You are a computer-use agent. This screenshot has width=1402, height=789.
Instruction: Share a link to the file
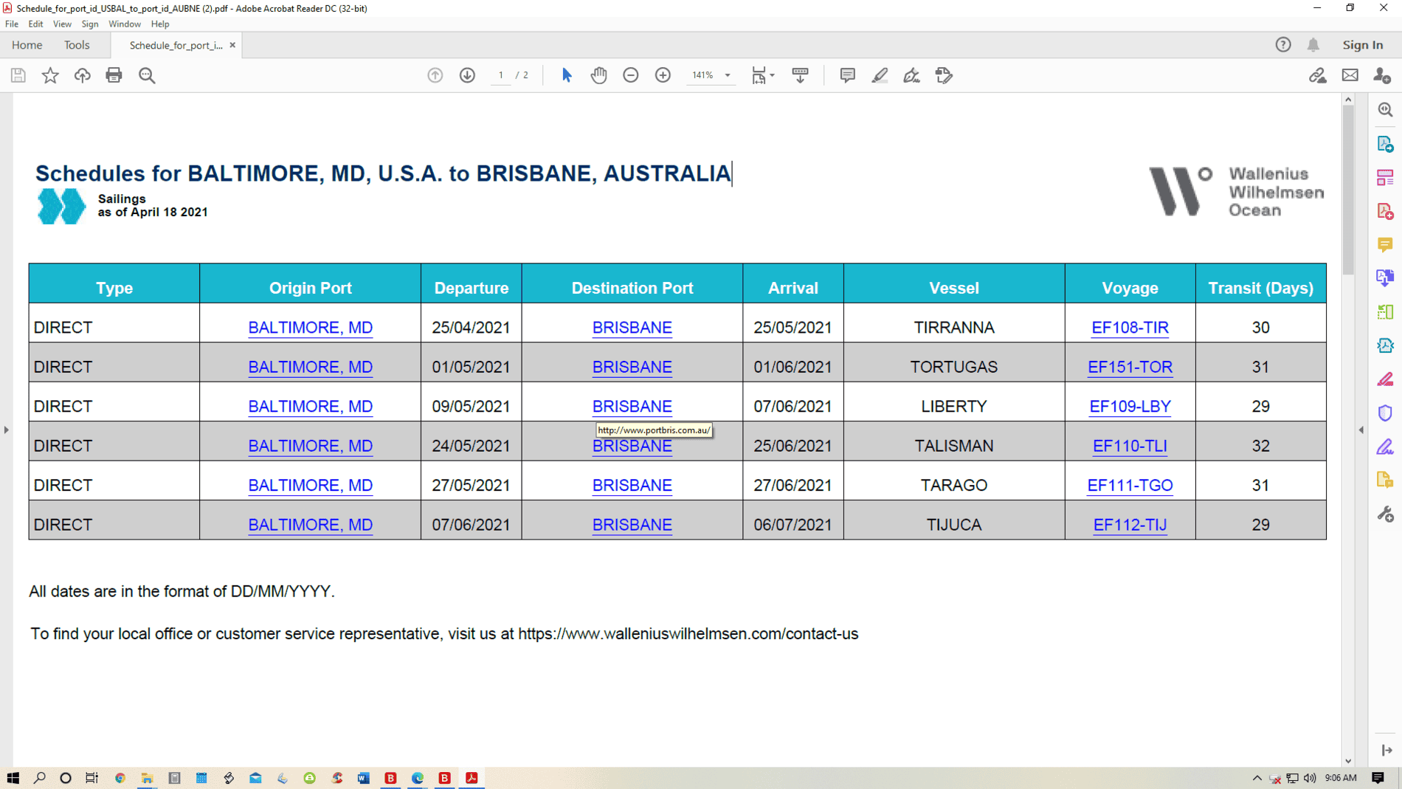1317,75
